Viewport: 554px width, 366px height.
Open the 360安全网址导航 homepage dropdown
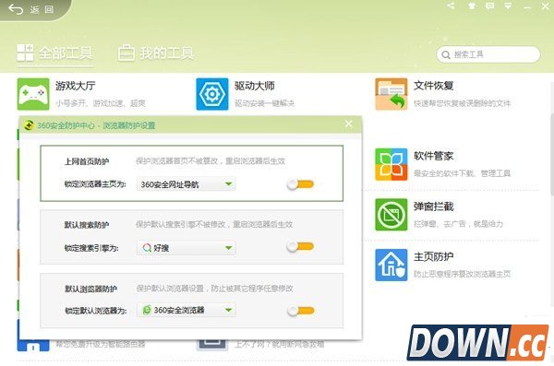pyautogui.click(x=187, y=184)
